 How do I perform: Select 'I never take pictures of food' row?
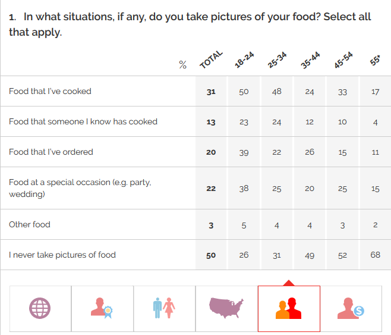coord(62,255)
